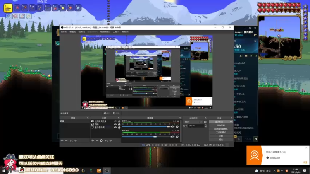Open scene transition settings gear

(x=205, y=122)
